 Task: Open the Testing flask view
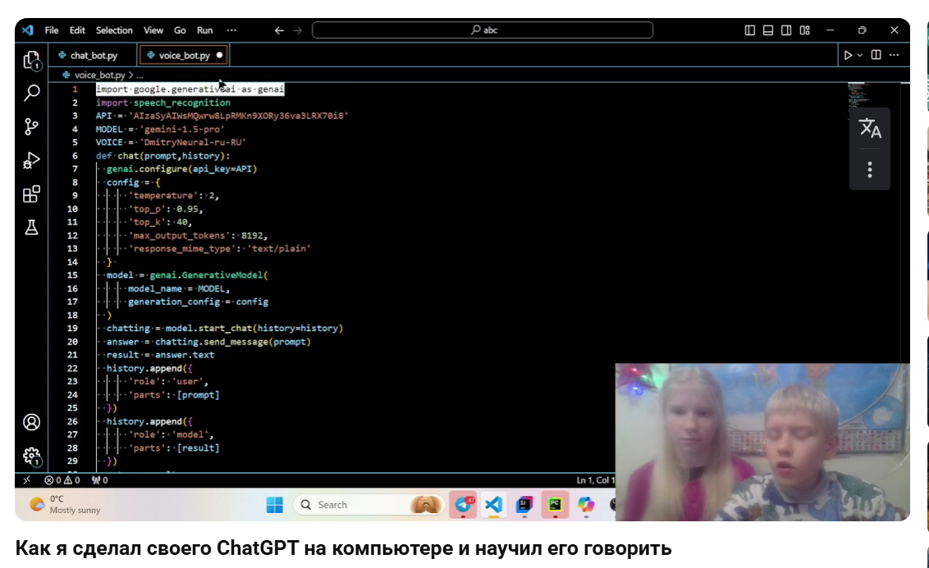(x=31, y=227)
